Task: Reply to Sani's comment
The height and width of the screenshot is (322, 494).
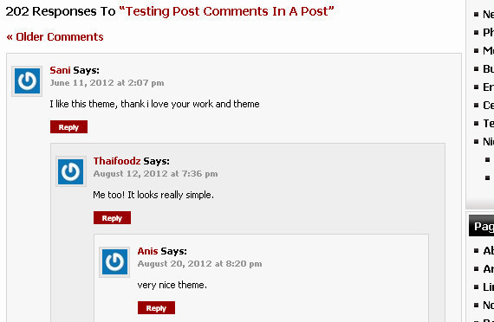Action: tap(68, 127)
